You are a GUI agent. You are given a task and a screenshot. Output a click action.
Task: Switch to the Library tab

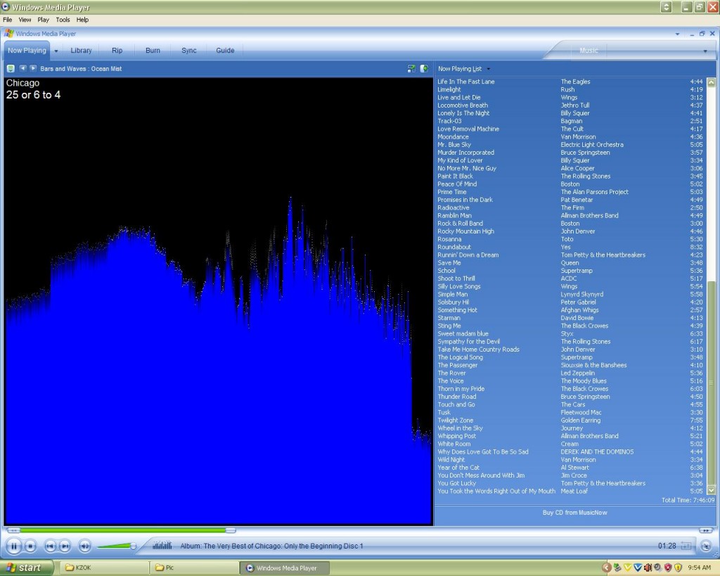pyautogui.click(x=82, y=51)
